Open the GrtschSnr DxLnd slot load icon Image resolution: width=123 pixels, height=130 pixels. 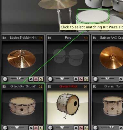[4, 86]
